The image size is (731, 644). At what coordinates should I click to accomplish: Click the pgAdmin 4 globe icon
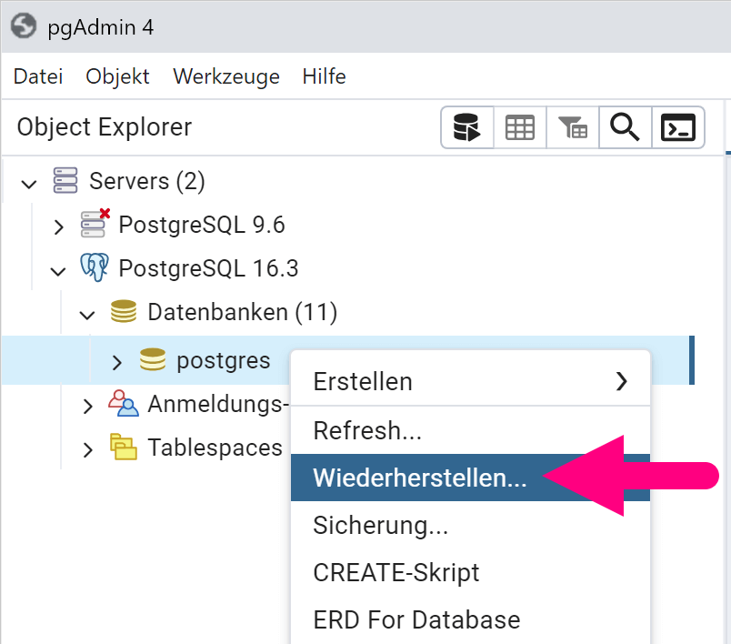coord(23,25)
